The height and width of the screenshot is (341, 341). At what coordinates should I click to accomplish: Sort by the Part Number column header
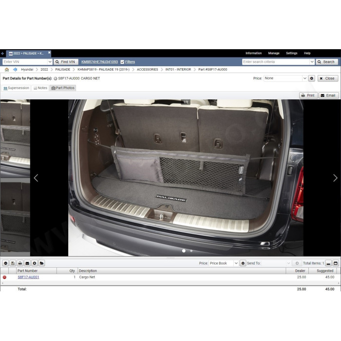tap(37, 271)
